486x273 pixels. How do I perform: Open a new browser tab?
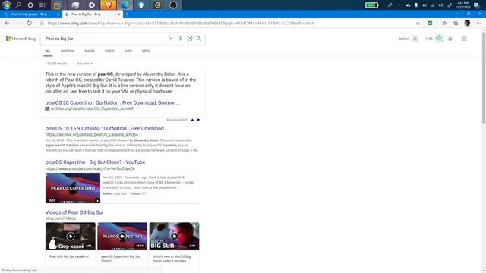[127, 14]
